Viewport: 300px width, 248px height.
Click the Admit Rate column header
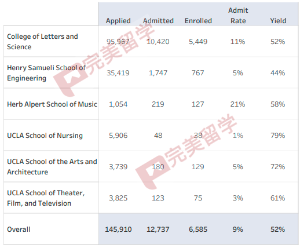click(x=238, y=16)
